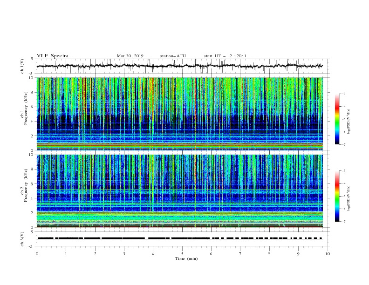Click the "-5" tick on ch.1(V) axis

[x=32, y=74]
